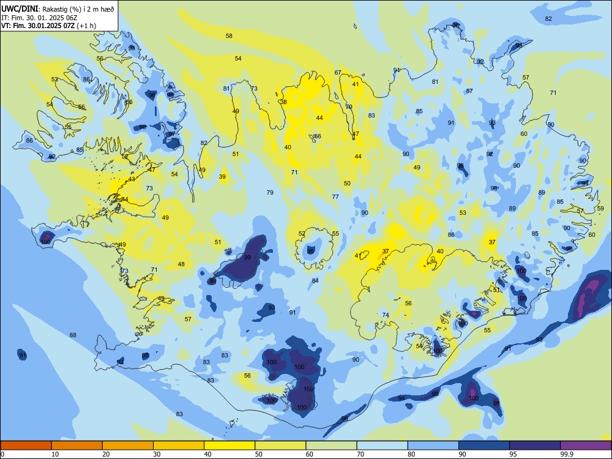Select the 20–30 light orange legend swatch
This screenshot has height=459, width=612.
pyautogui.click(x=128, y=446)
